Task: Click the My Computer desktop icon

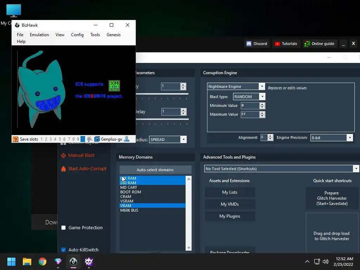Action: tap(14, 11)
